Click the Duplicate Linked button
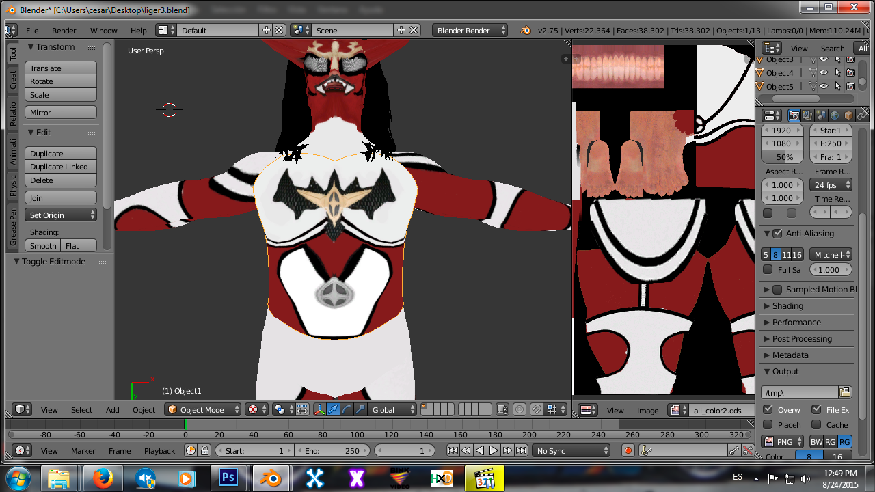The image size is (875, 492). click(61, 167)
